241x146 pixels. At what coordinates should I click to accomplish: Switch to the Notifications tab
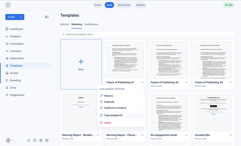91,24
